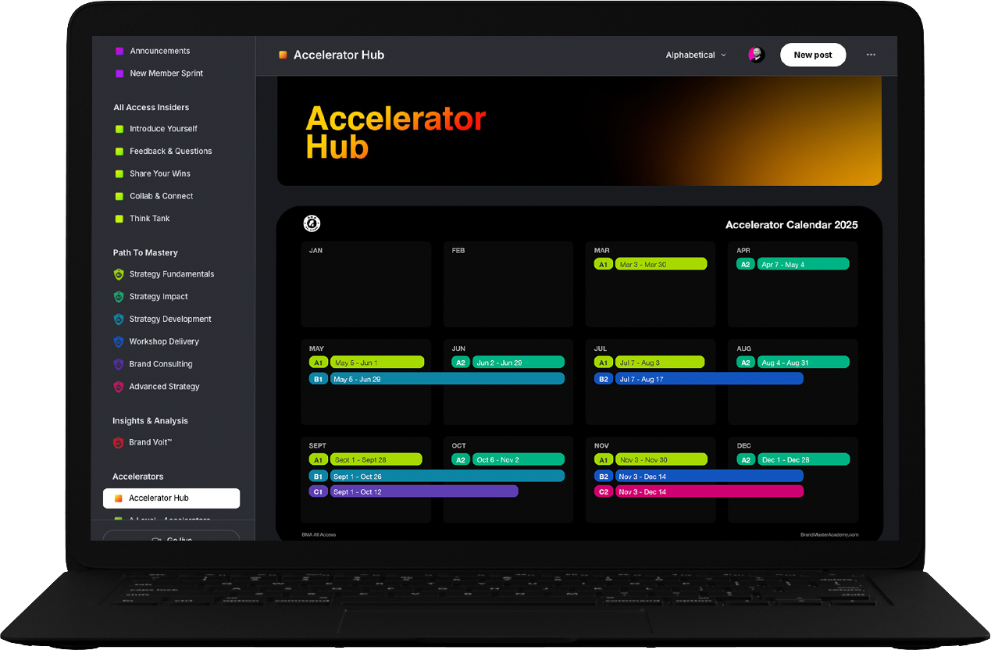
Task: Click the "Sept 1 - Sept 28" calendar bar
Action: click(376, 459)
